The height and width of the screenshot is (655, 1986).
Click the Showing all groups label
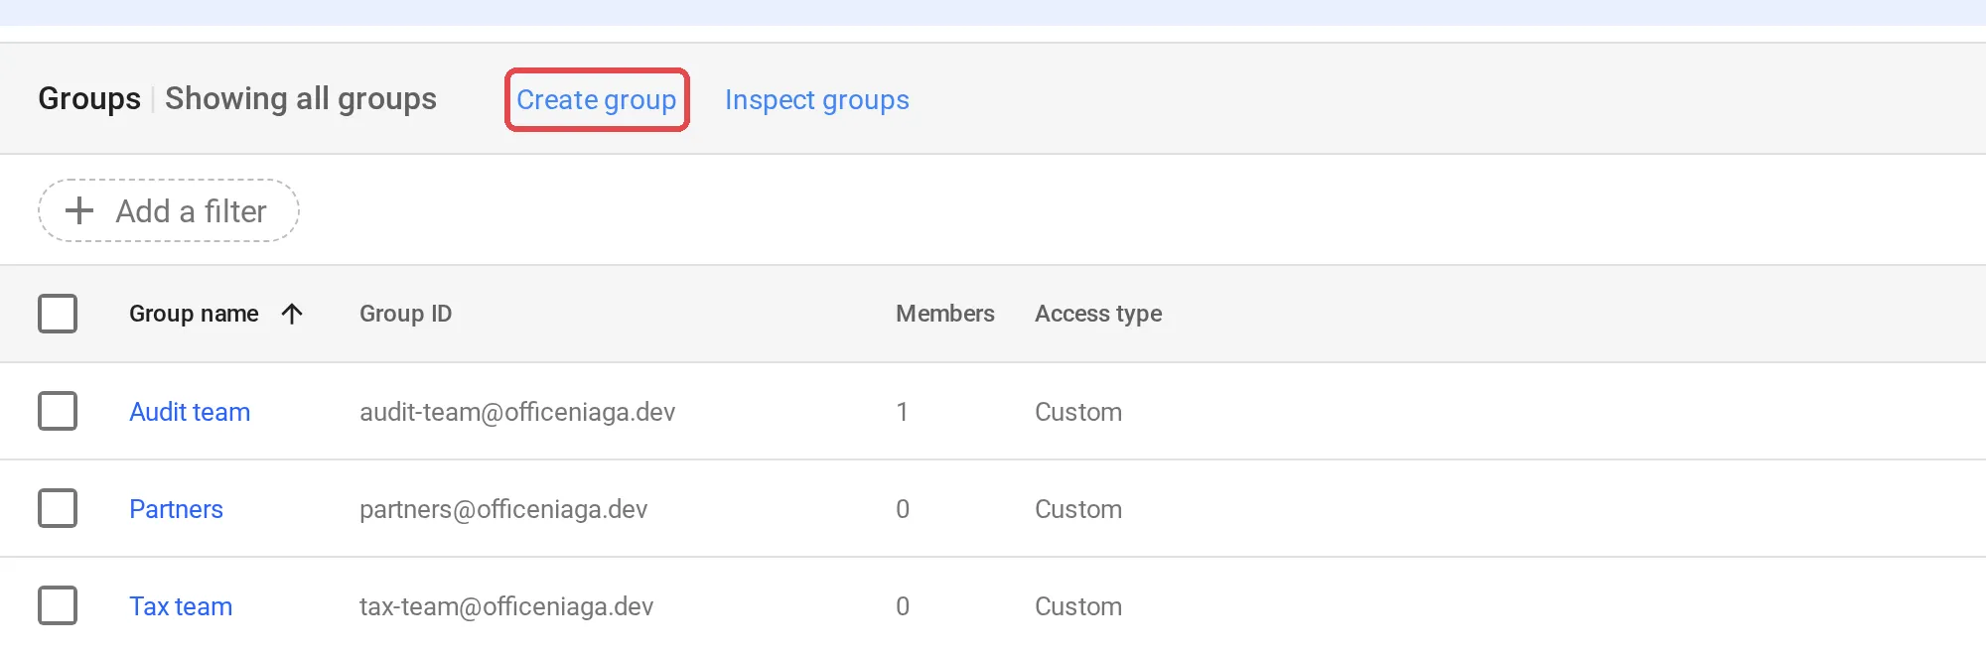300,98
